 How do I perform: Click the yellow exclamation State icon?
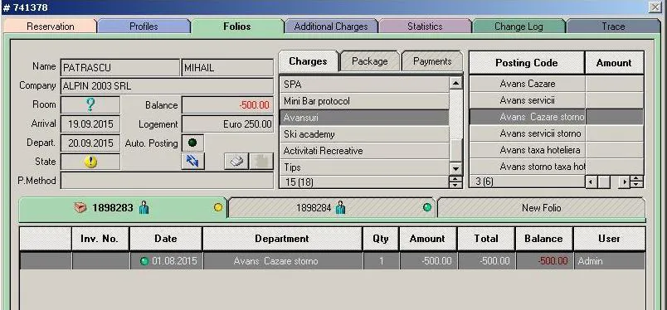click(90, 162)
